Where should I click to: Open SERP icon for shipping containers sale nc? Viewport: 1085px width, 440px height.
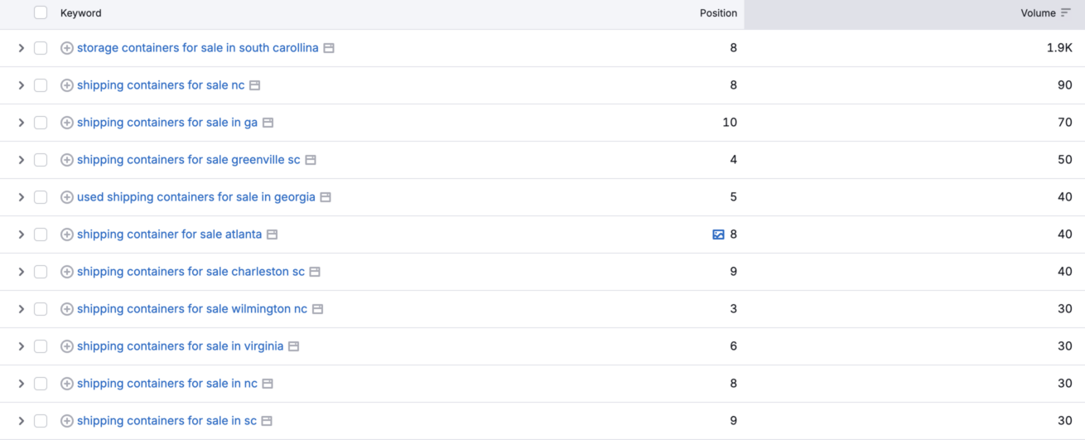[255, 85]
